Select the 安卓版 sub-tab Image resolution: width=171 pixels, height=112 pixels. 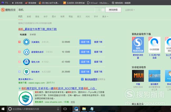click(33, 34)
